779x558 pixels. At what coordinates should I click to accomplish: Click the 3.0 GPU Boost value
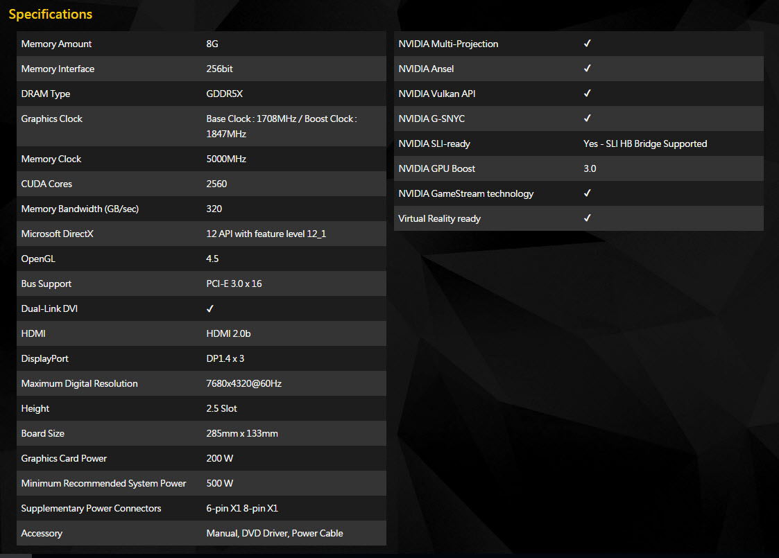[x=590, y=169]
